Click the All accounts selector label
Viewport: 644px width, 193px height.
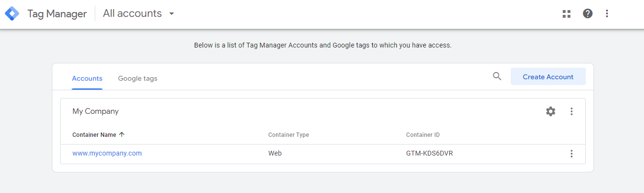click(x=132, y=13)
